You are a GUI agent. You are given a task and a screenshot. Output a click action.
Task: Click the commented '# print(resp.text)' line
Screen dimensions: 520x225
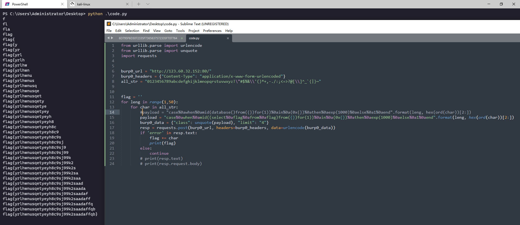pos(161,158)
